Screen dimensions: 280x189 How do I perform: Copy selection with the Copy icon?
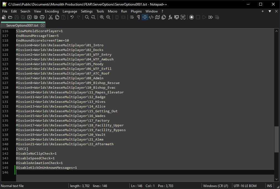pyautogui.click(x=57, y=17)
